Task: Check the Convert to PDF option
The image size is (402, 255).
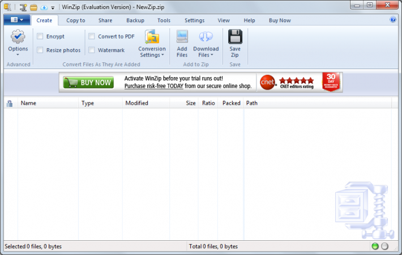Action: coord(92,36)
